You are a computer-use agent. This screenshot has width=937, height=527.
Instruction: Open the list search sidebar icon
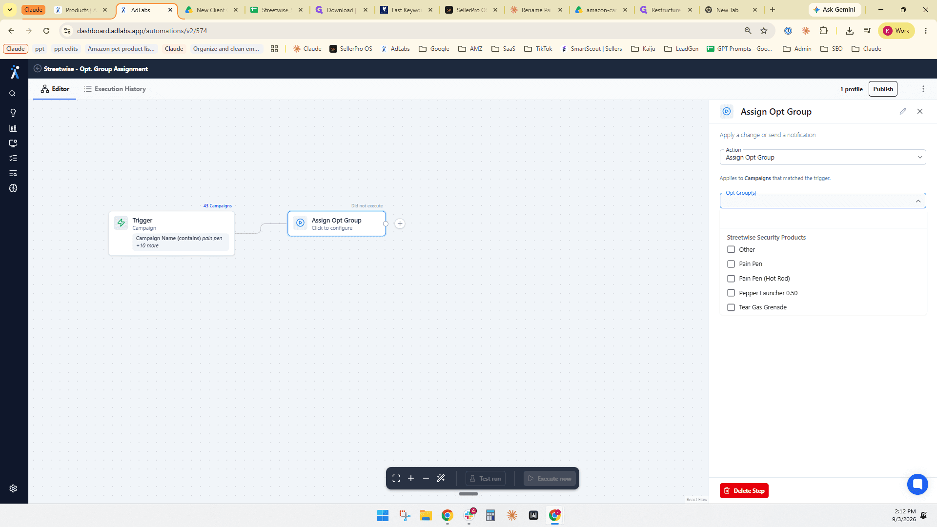point(13,173)
